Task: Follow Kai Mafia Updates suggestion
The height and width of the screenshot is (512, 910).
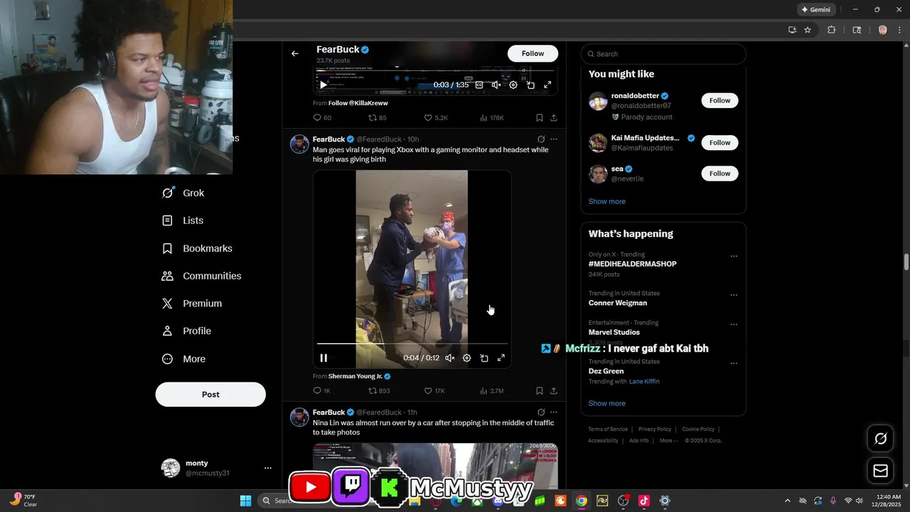Action: pyautogui.click(x=719, y=143)
